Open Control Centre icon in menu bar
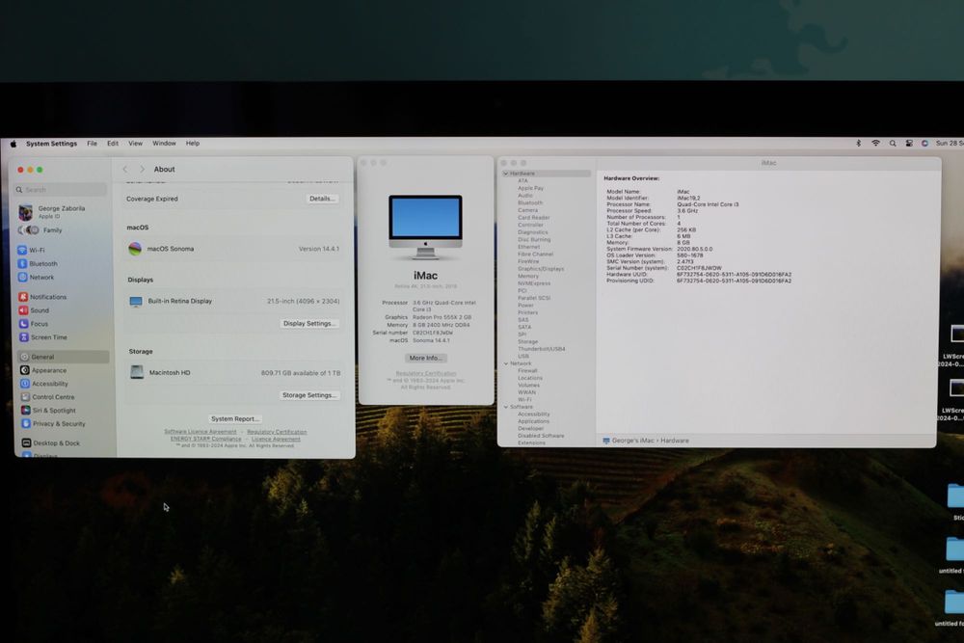This screenshot has width=964, height=643. pos(909,144)
